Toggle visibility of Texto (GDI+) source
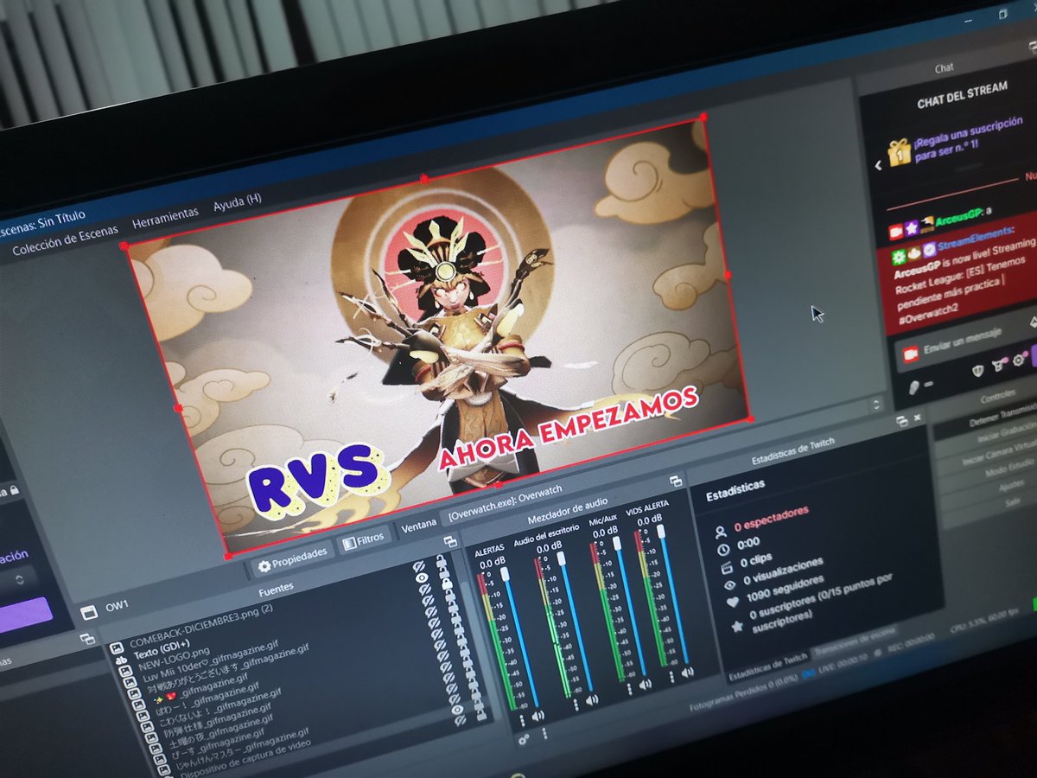1037x778 pixels. click(x=422, y=578)
